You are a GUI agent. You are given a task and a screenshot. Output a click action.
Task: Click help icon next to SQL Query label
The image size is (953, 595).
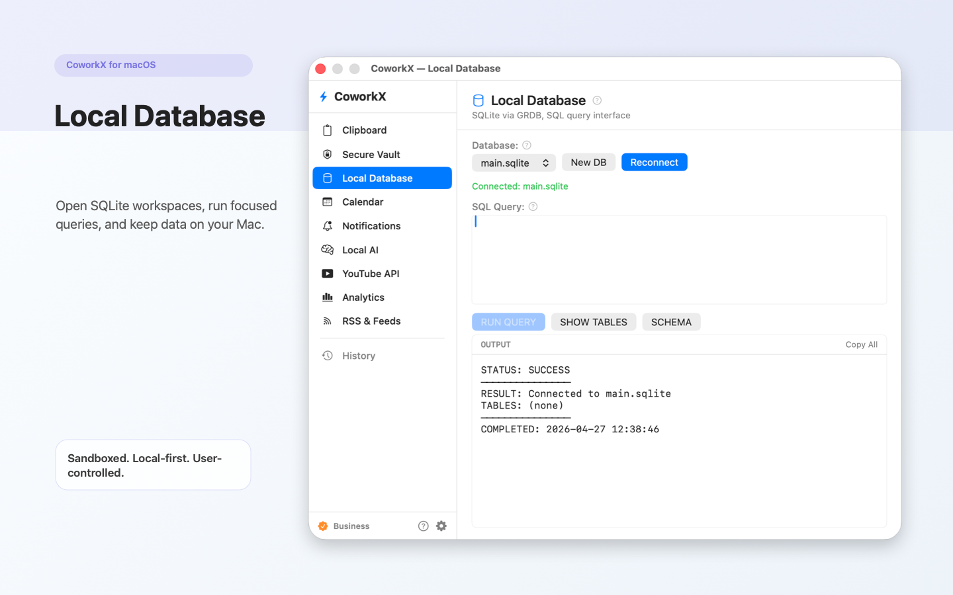coord(533,206)
